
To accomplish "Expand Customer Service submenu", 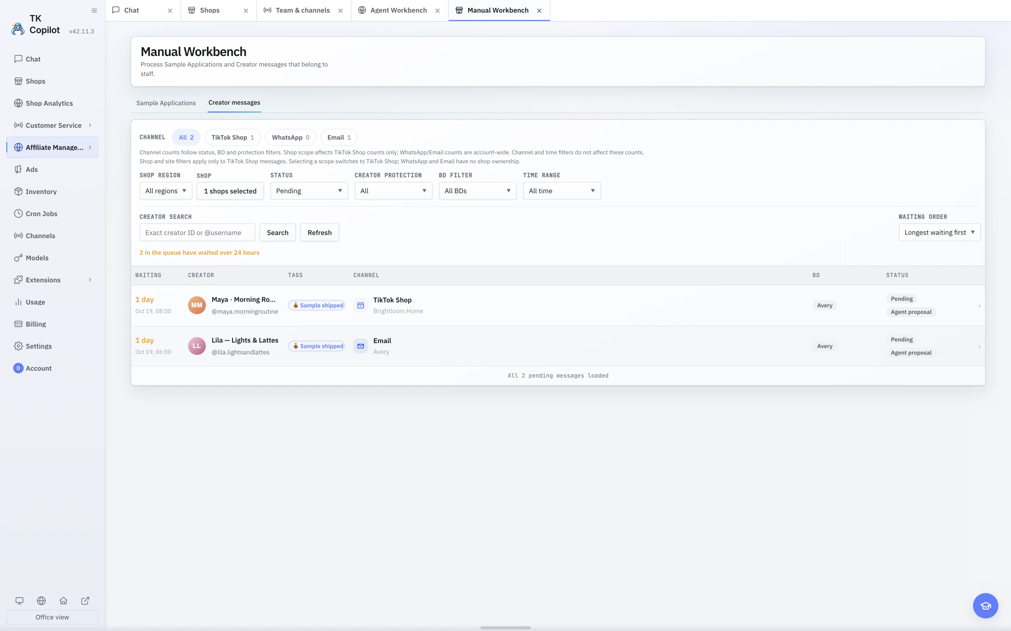I will pyautogui.click(x=90, y=125).
